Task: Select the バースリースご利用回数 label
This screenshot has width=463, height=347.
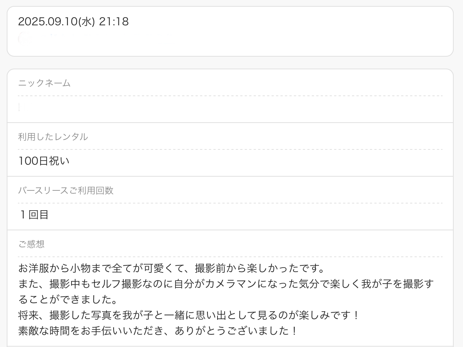Action: (66, 190)
